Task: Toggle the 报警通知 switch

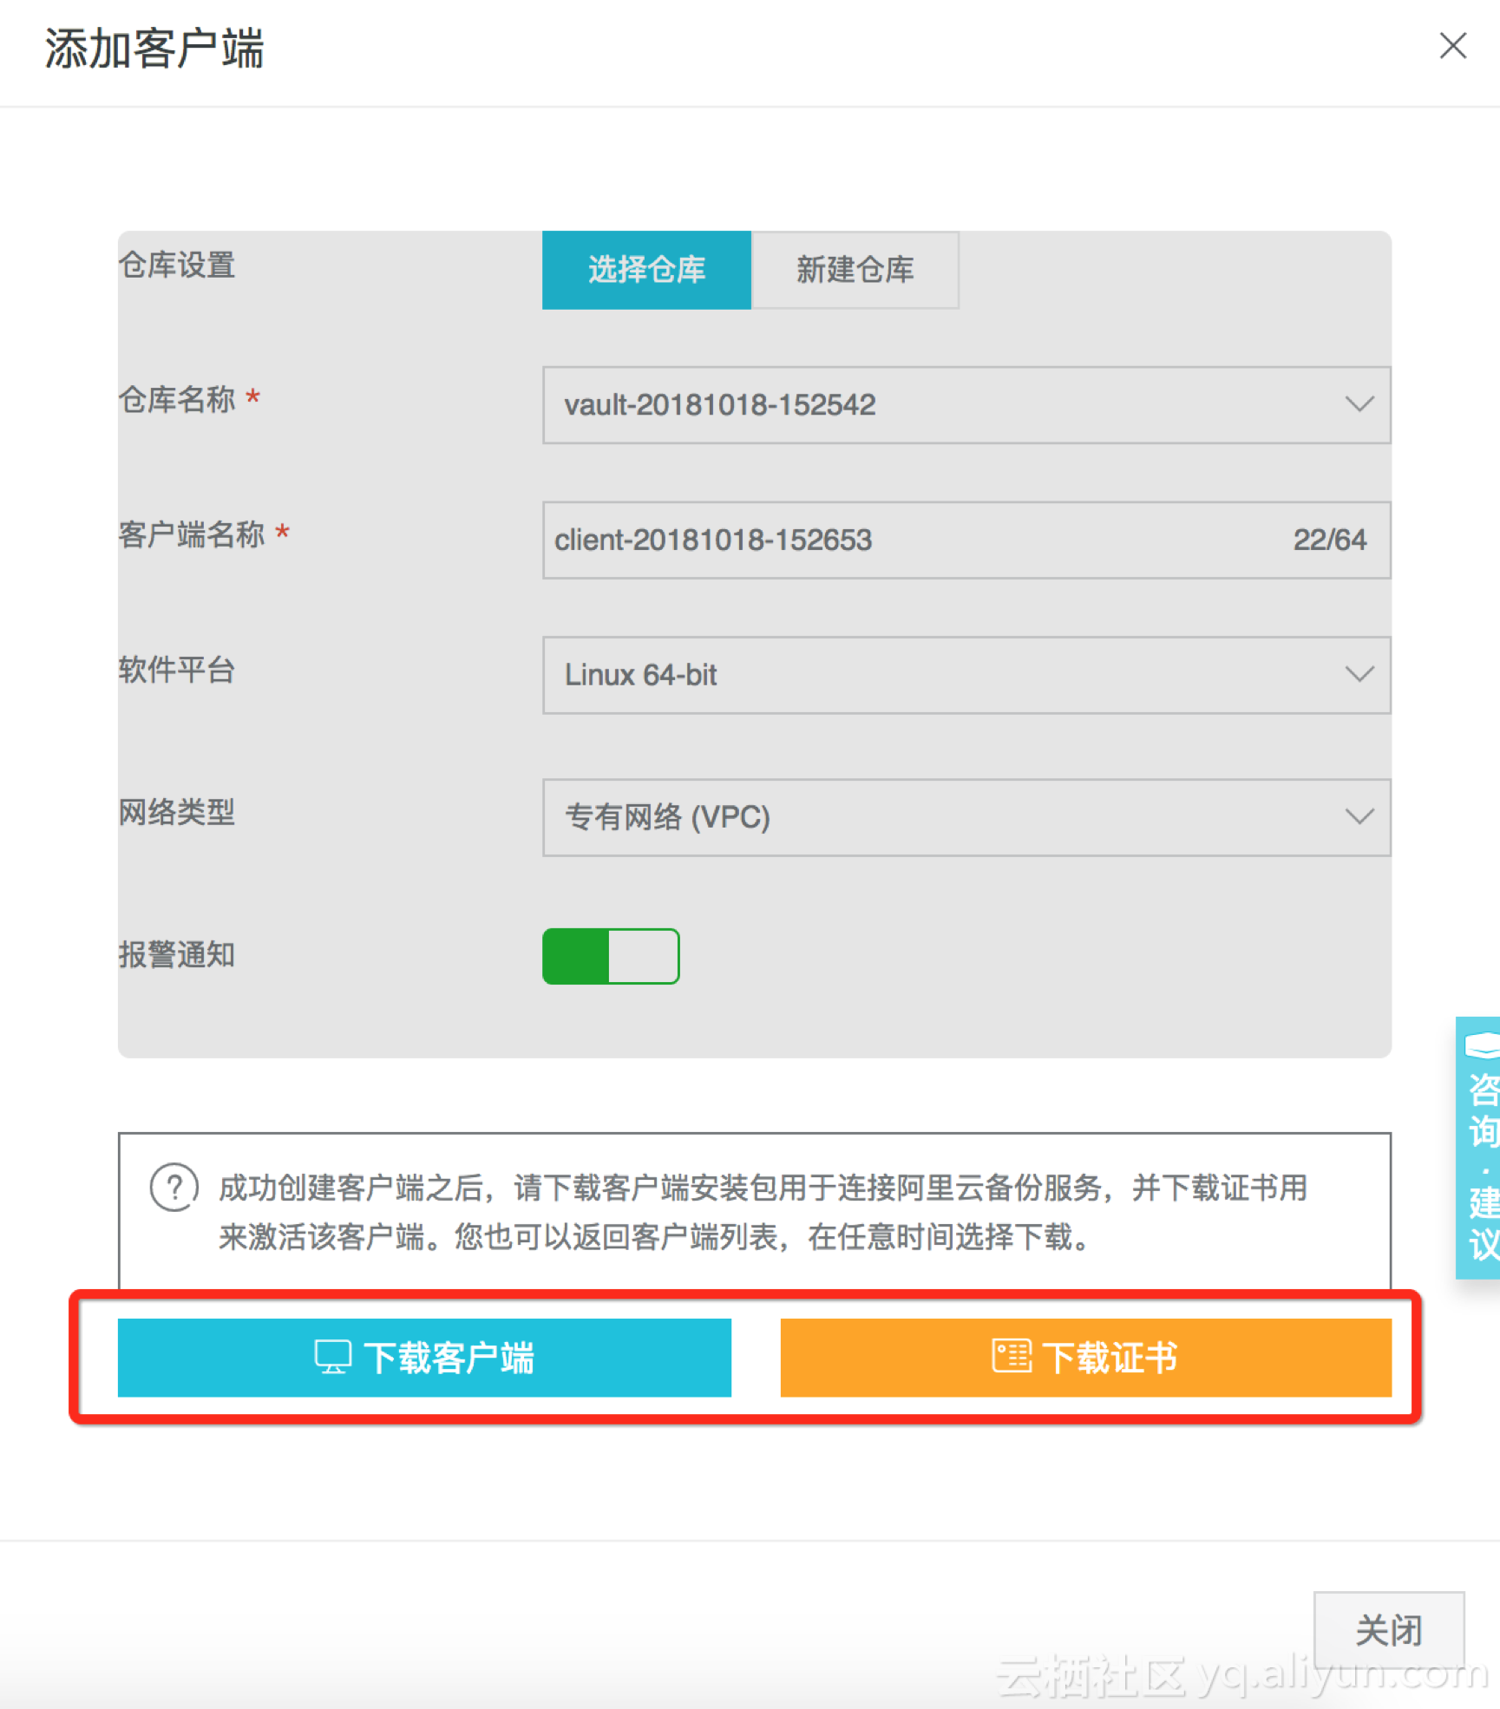Action: point(611,956)
